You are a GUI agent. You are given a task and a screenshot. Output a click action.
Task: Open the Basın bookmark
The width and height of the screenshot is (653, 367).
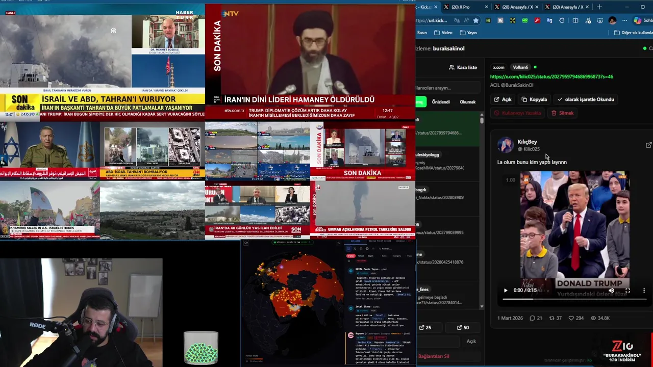(x=422, y=33)
